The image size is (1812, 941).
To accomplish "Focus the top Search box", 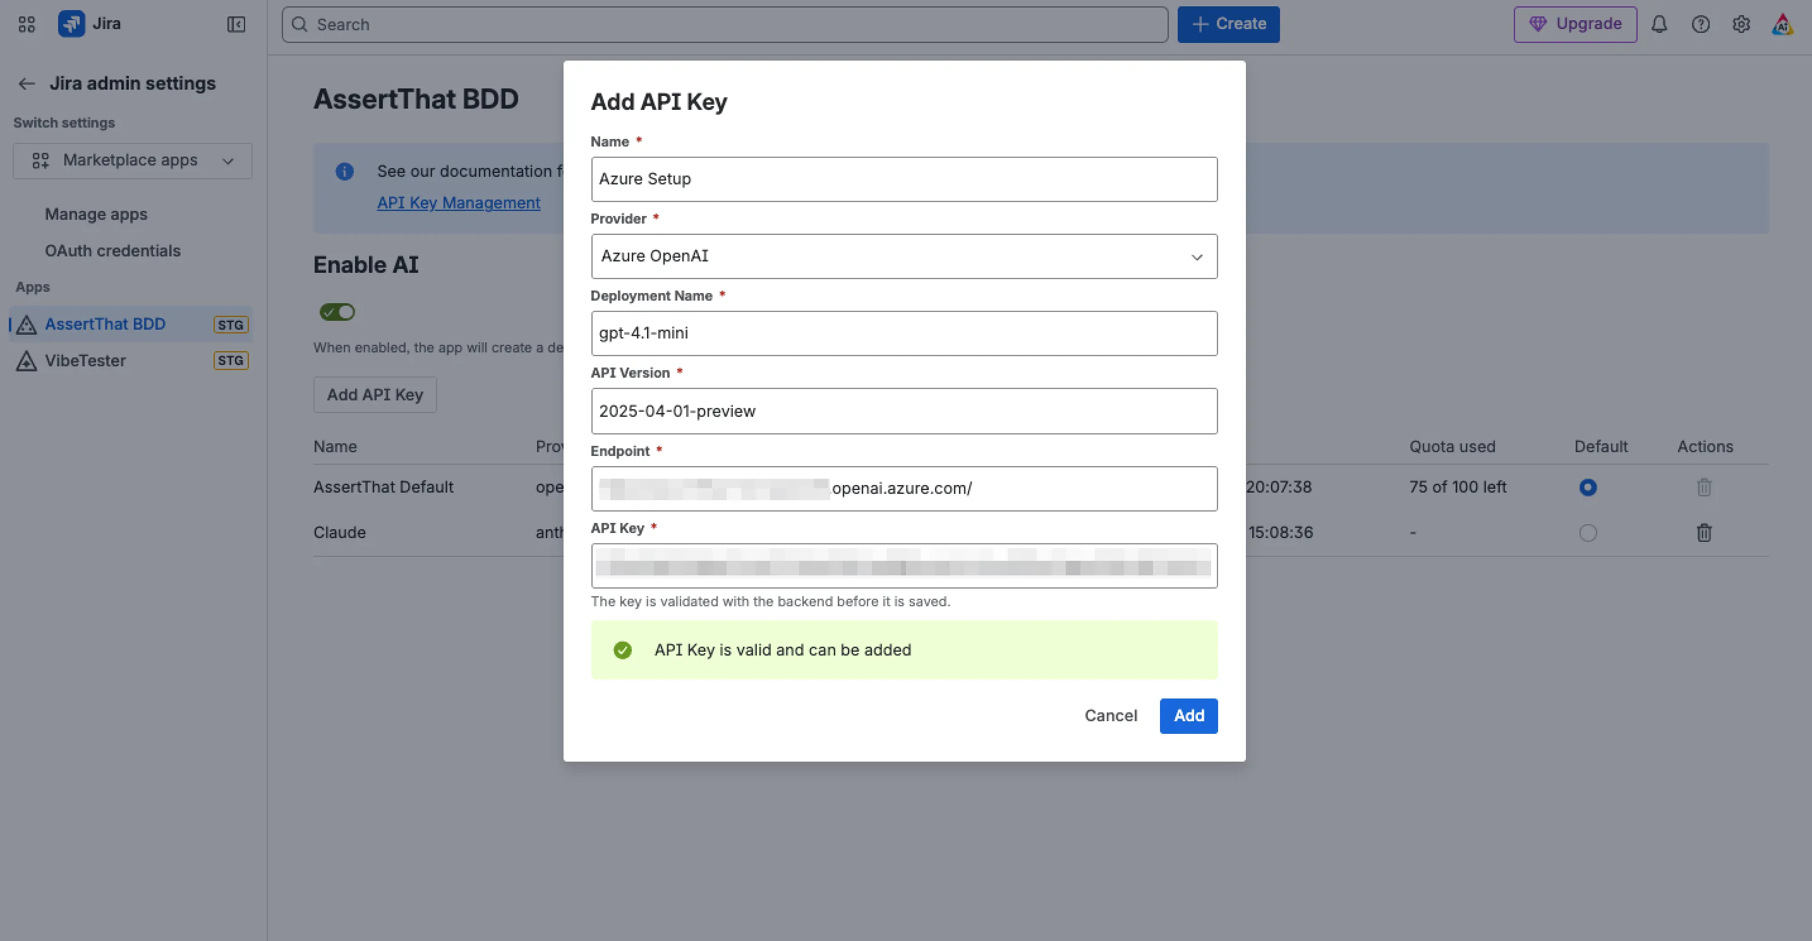I will click(x=725, y=25).
